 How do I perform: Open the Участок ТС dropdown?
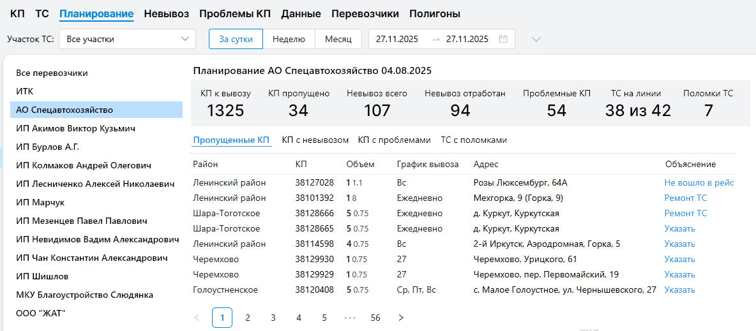click(x=128, y=39)
